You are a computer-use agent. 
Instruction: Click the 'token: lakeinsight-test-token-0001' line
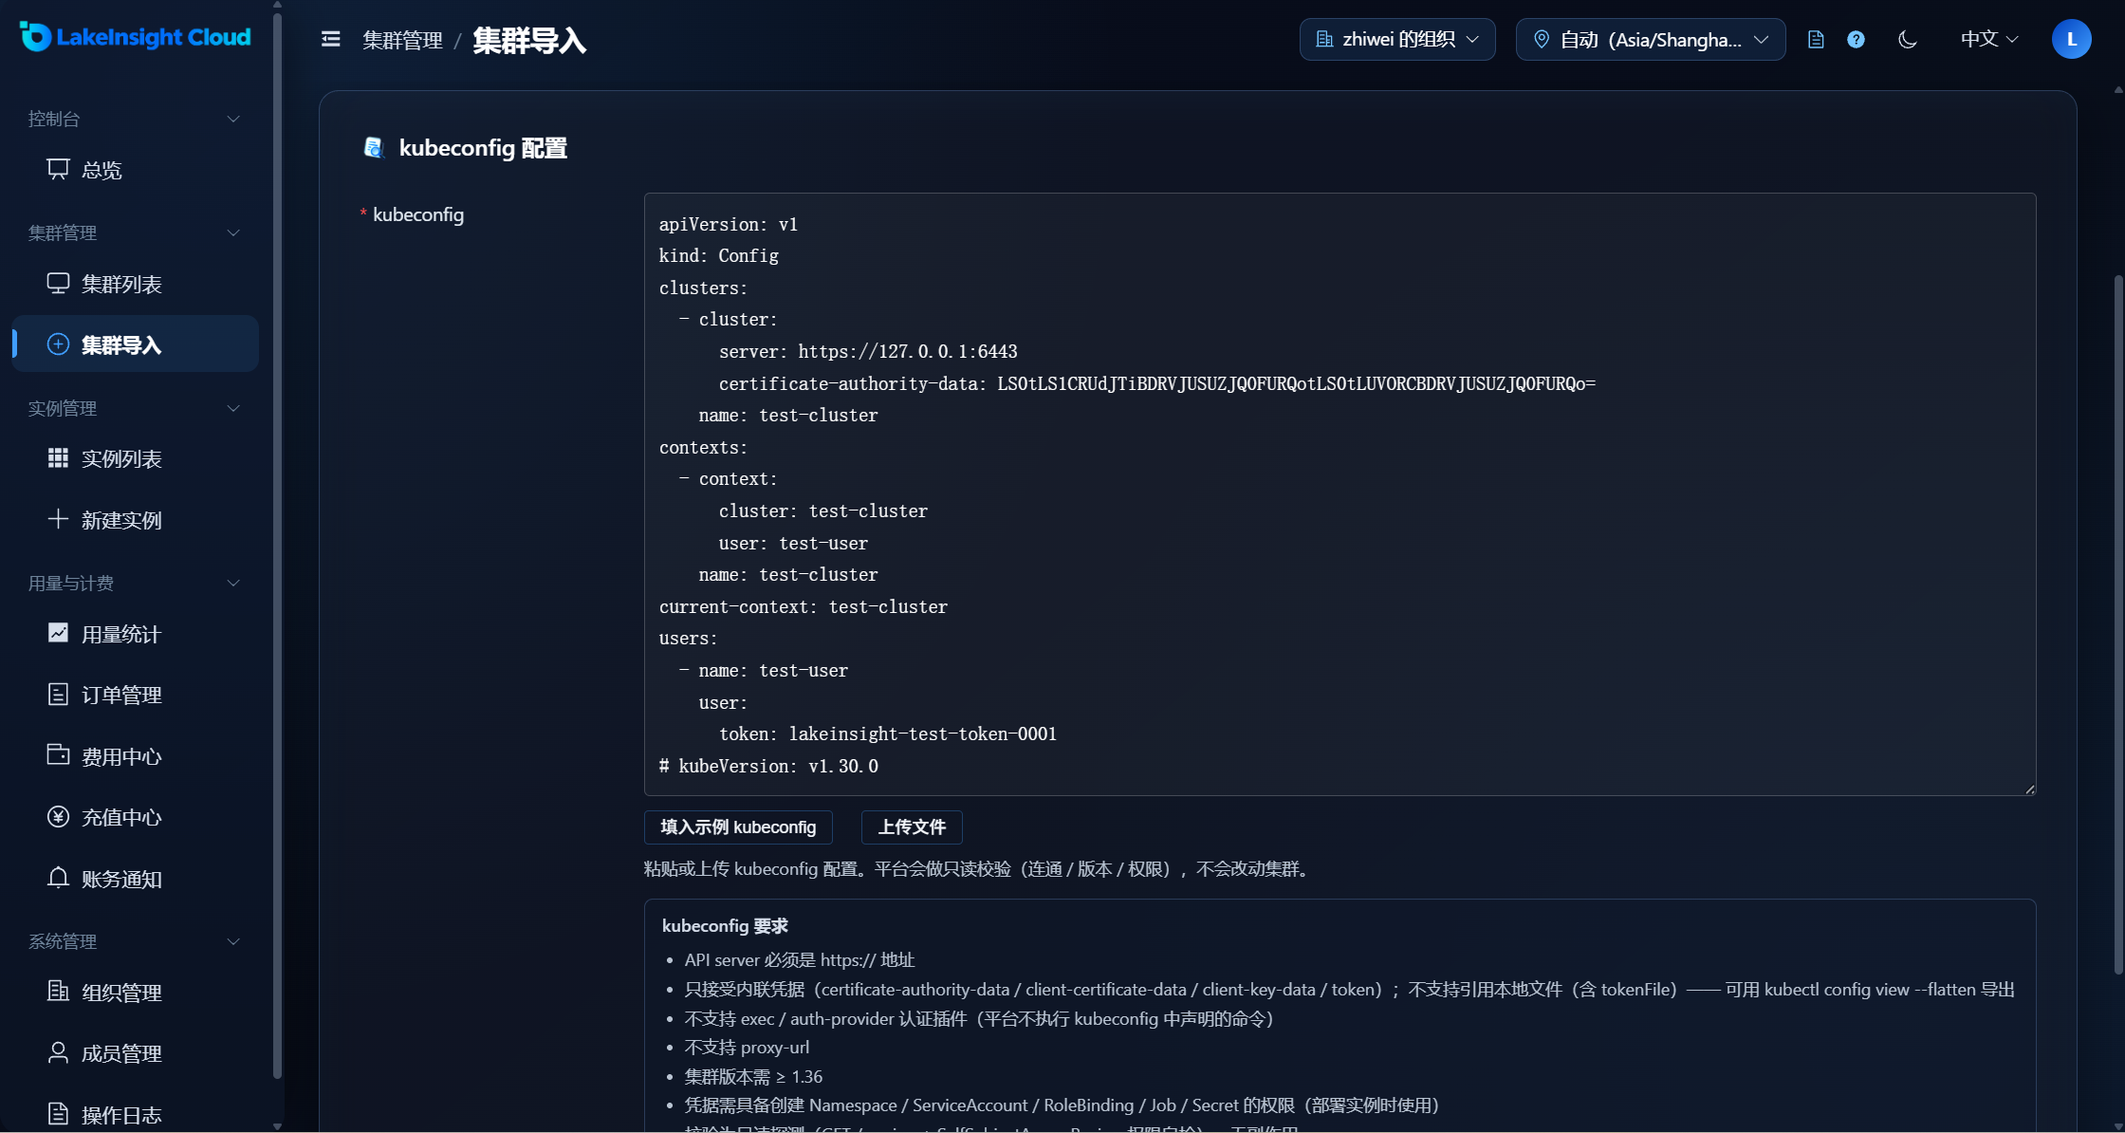click(888, 734)
